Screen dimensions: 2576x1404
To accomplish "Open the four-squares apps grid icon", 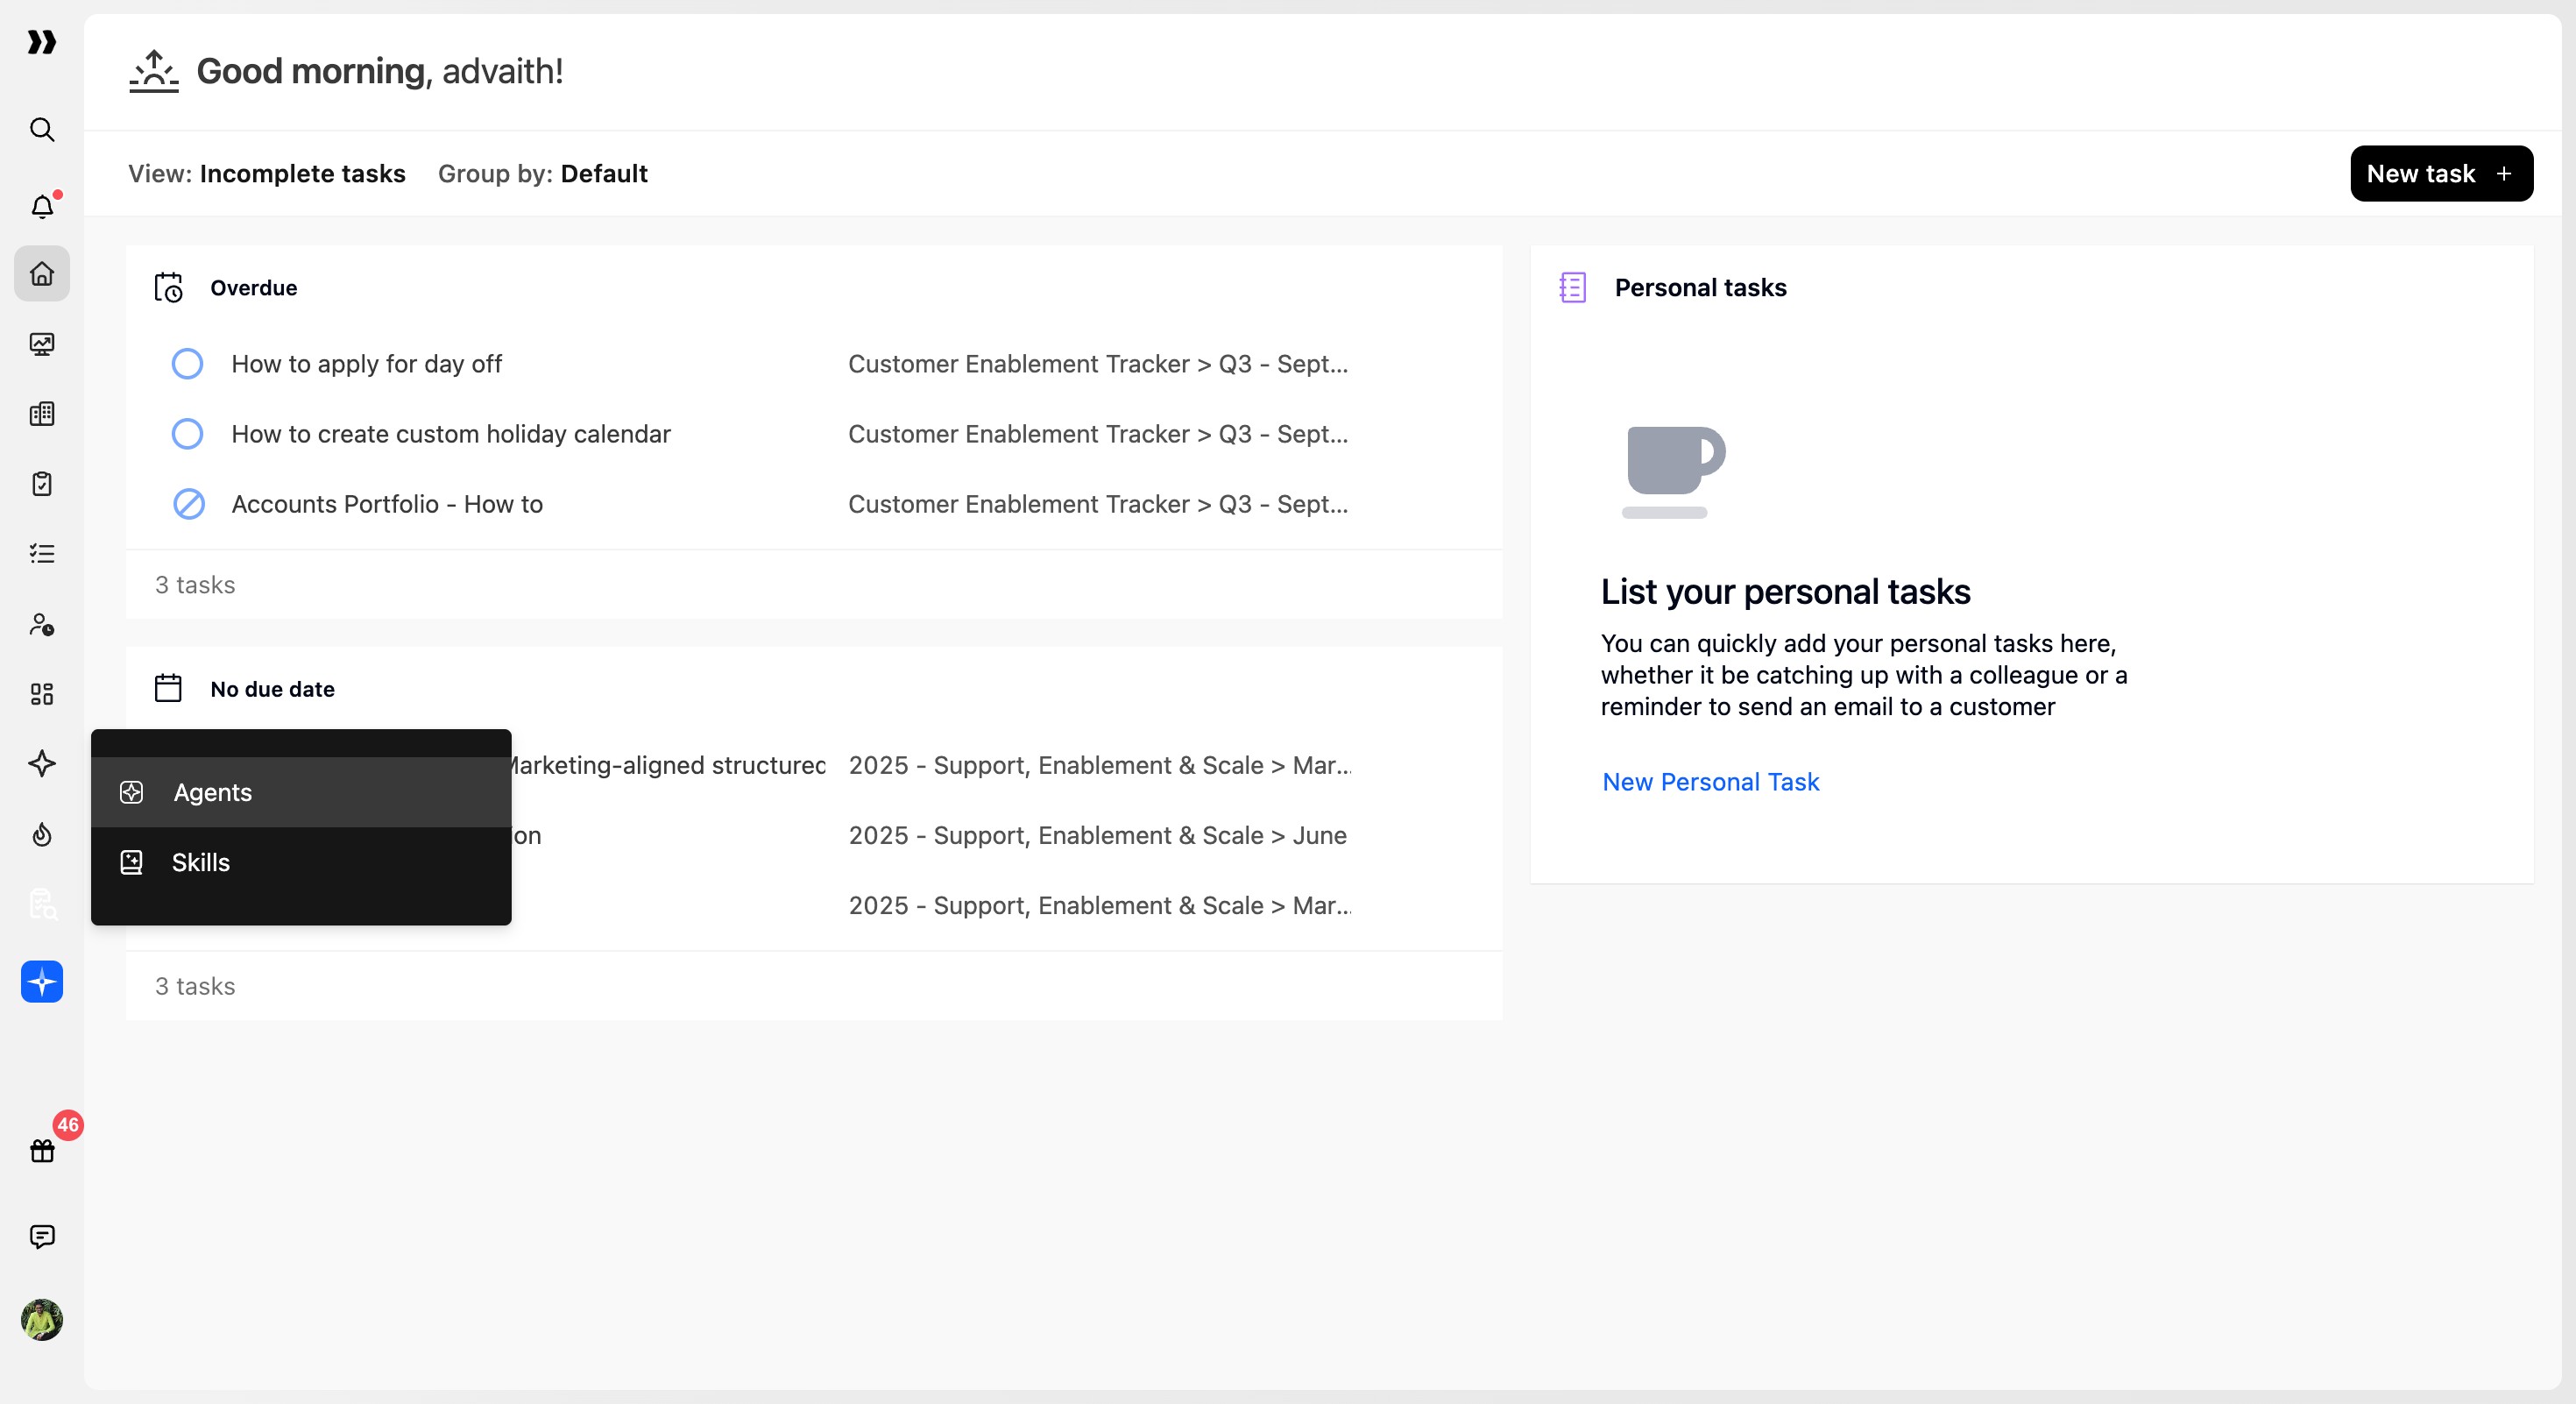I will (42, 694).
